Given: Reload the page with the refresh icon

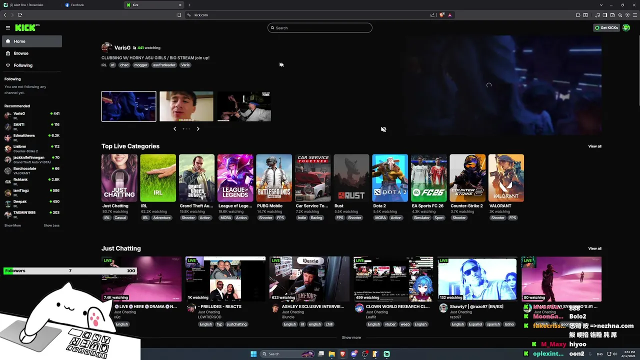Looking at the screenshot, I should tap(20, 15).
